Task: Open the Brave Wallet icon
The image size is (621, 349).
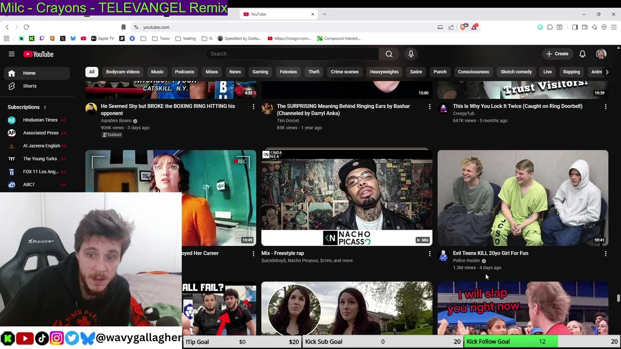Action: (585, 27)
